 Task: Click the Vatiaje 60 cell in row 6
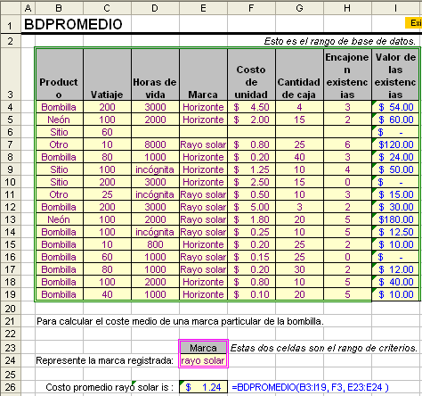click(107, 132)
